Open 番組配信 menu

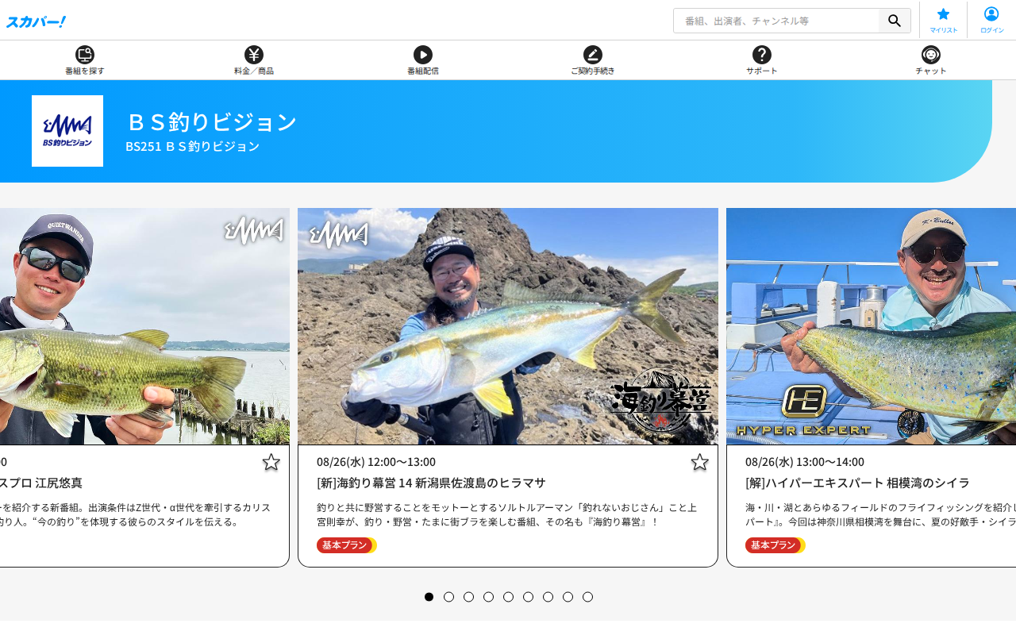423,60
